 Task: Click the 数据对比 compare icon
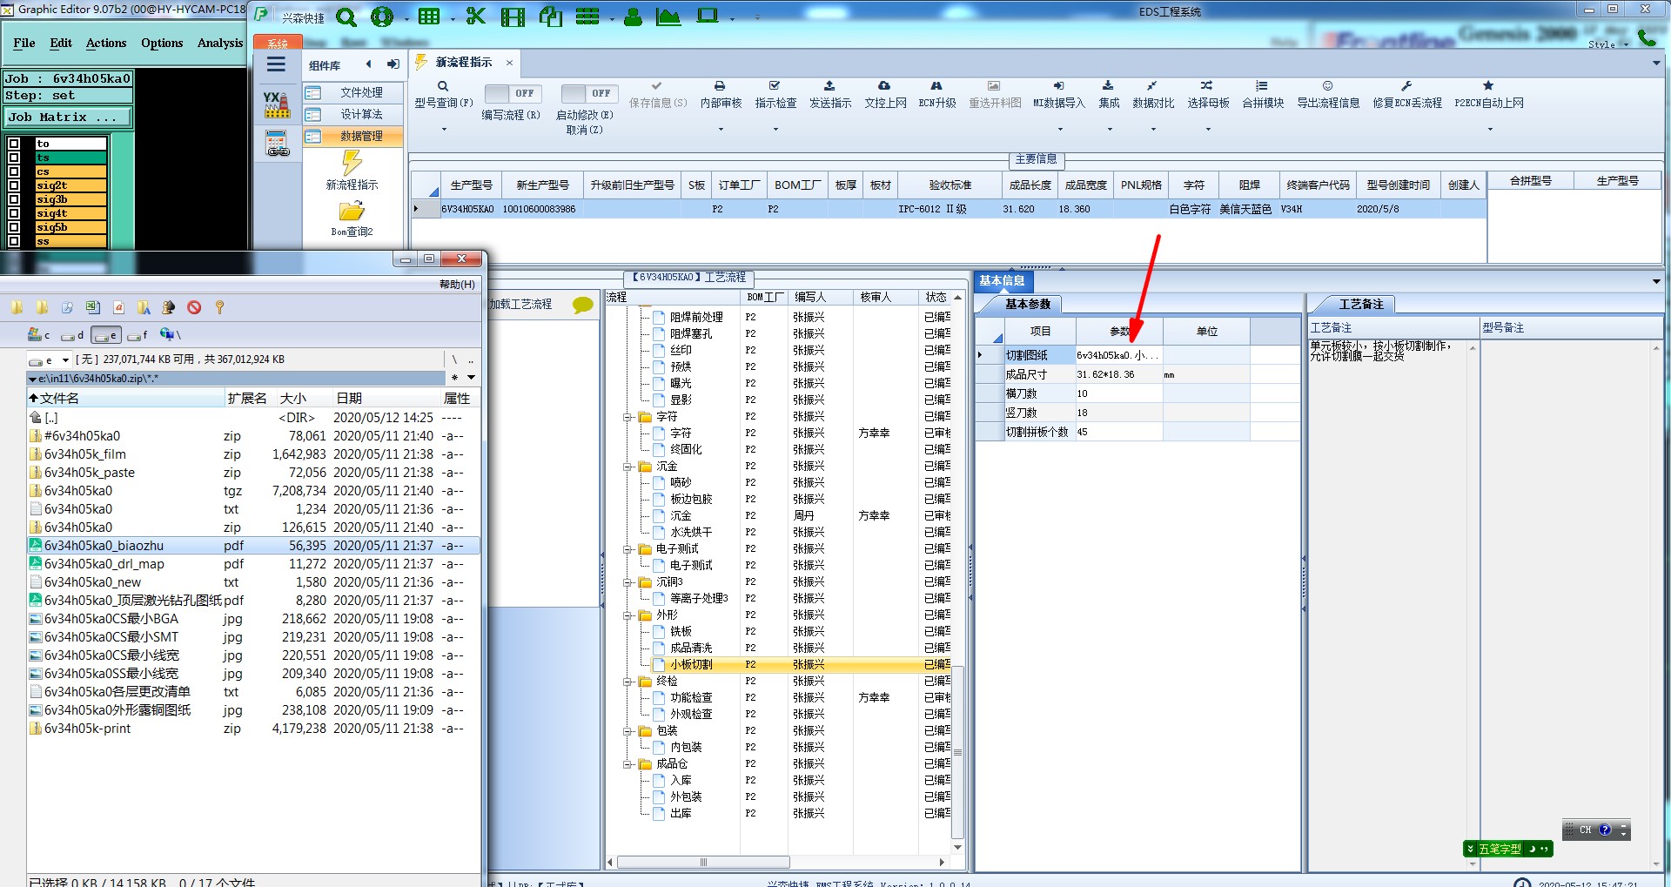click(1152, 86)
